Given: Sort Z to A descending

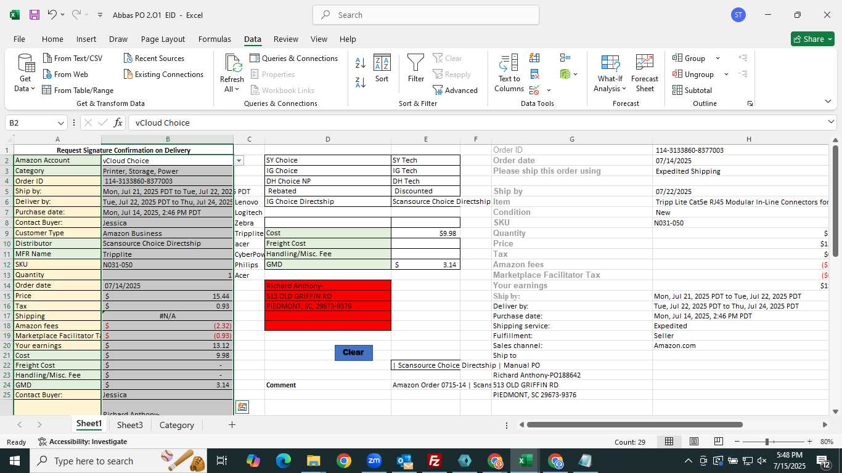Looking at the screenshot, I should click(361, 82).
